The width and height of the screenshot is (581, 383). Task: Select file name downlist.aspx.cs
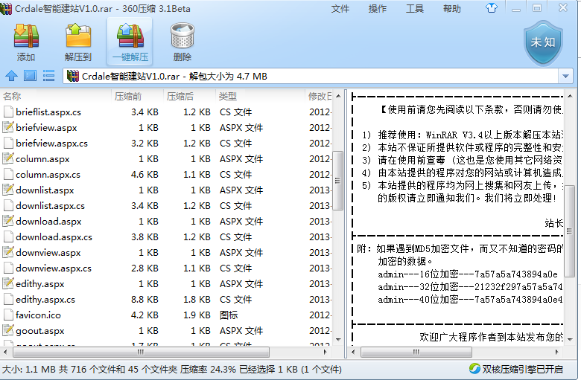(50, 206)
